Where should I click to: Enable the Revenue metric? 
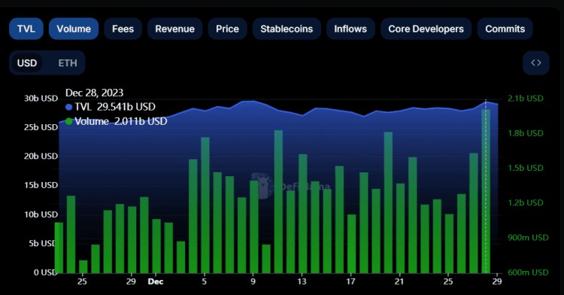coord(174,29)
